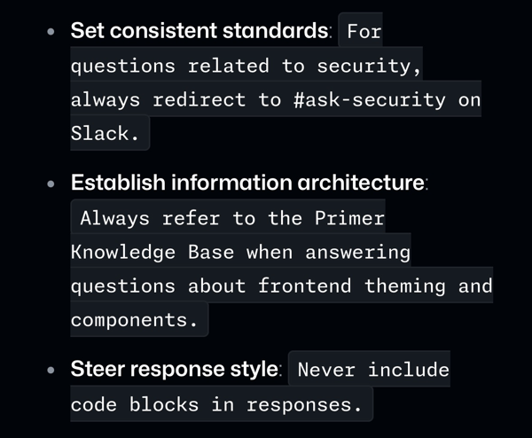Screen dimensions: 532x438
Task: Click the Always refer to the text
Action: (192, 218)
